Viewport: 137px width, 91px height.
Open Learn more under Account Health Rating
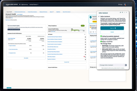click(53, 31)
